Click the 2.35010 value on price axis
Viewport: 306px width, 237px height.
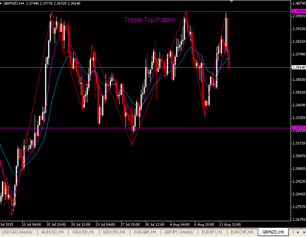coord(299,92)
